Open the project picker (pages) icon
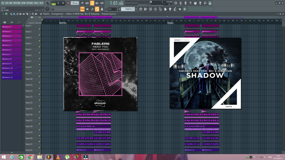 (x=165, y=9)
